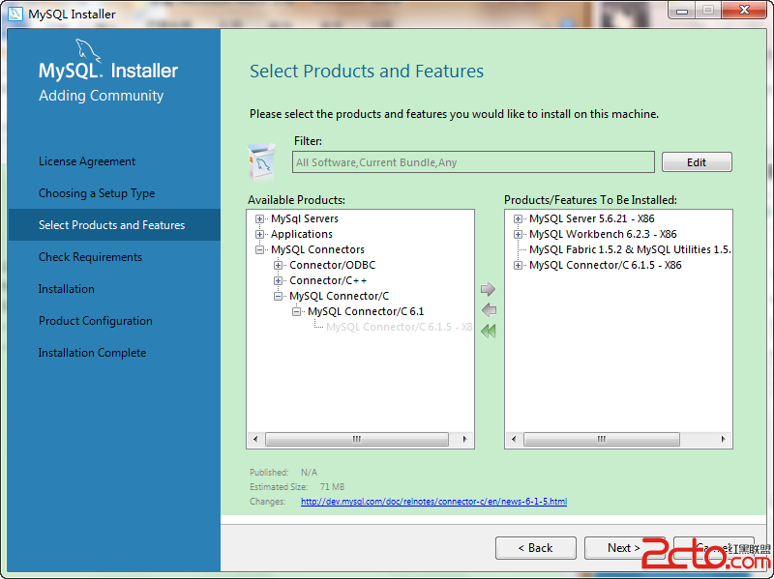
Task: Click To Be Installed horizontal scrollbar thumb
Action: pyautogui.click(x=601, y=439)
